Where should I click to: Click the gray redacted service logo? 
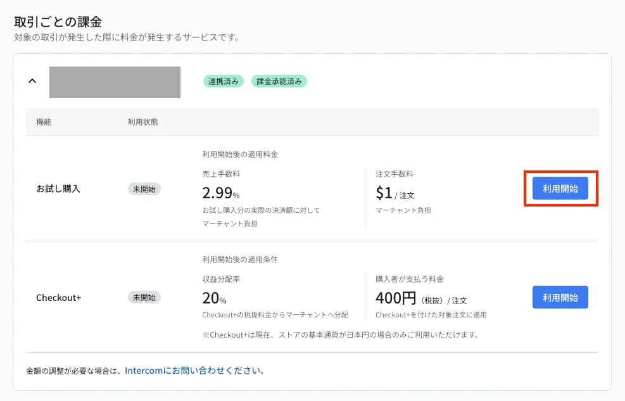tap(115, 82)
